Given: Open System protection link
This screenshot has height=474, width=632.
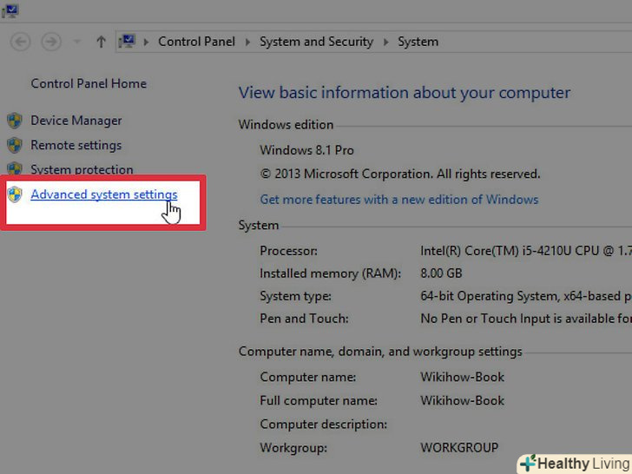Looking at the screenshot, I should click(82, 169).
